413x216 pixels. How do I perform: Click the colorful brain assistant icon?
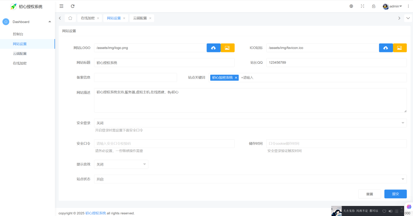pos(409,207)
